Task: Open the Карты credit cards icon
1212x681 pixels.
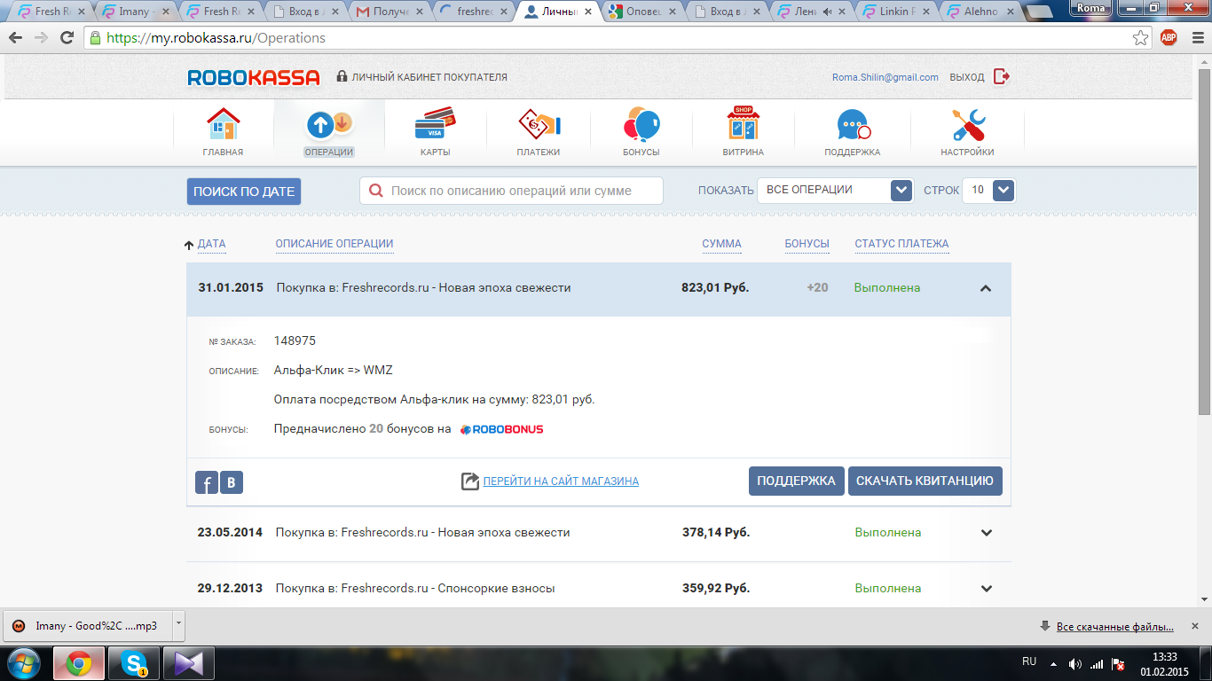Action: pyautogui.click(x=435, y=124)
